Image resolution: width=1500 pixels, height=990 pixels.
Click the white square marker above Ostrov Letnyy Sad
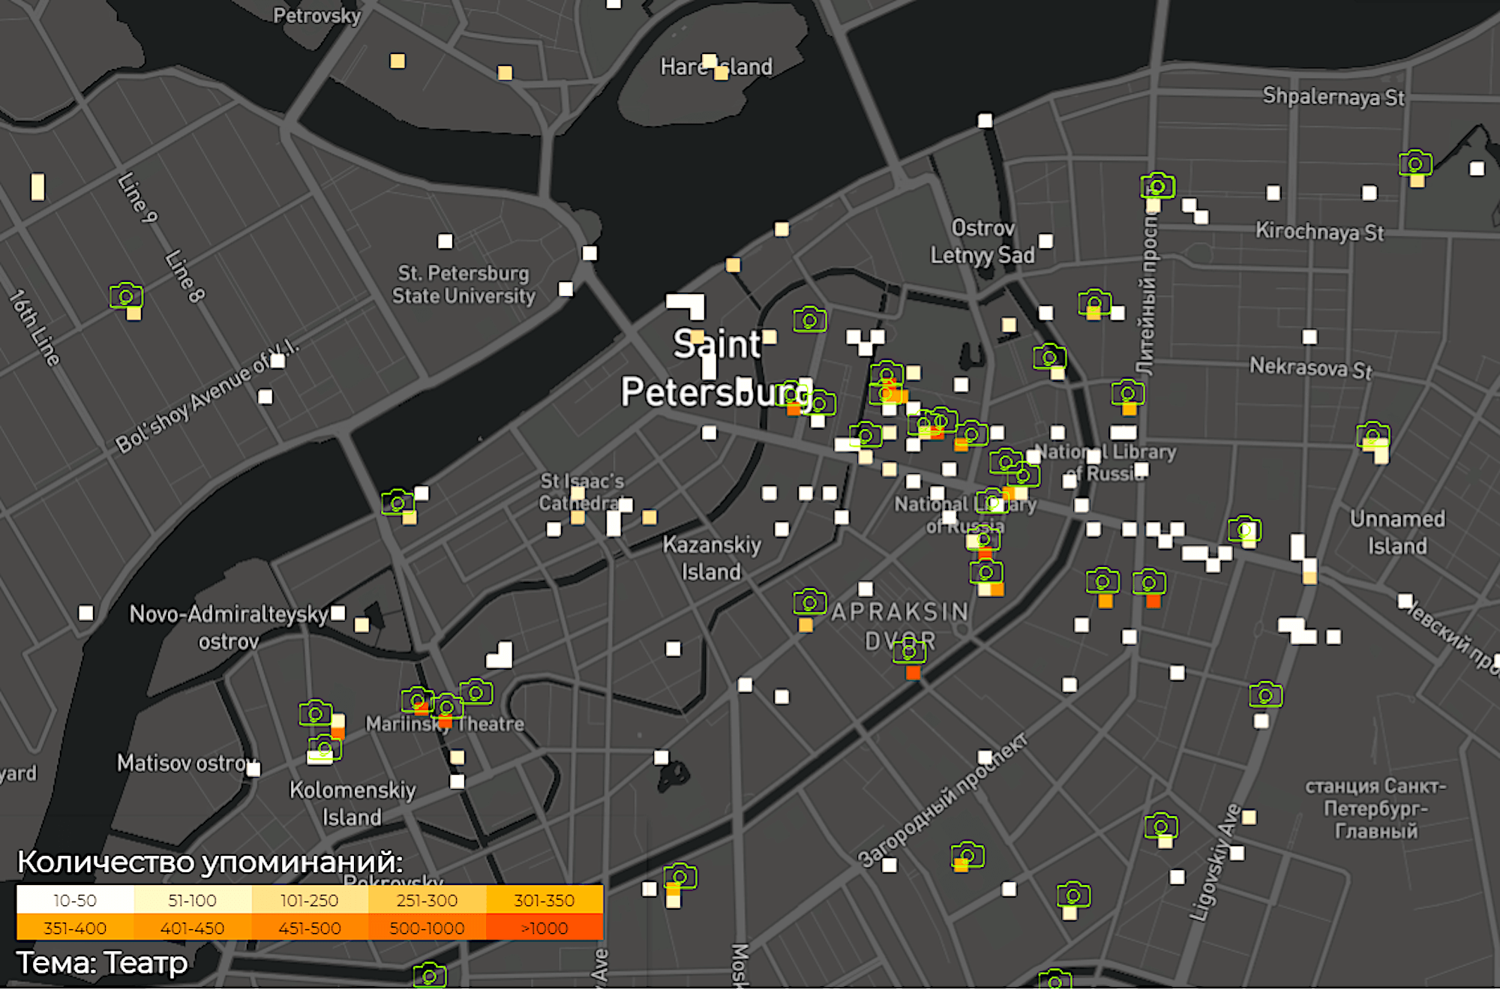pos(985,121)
